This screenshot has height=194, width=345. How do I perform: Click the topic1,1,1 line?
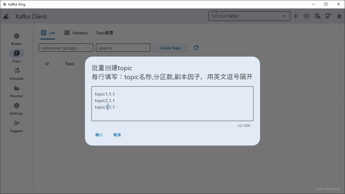[105, 94]
